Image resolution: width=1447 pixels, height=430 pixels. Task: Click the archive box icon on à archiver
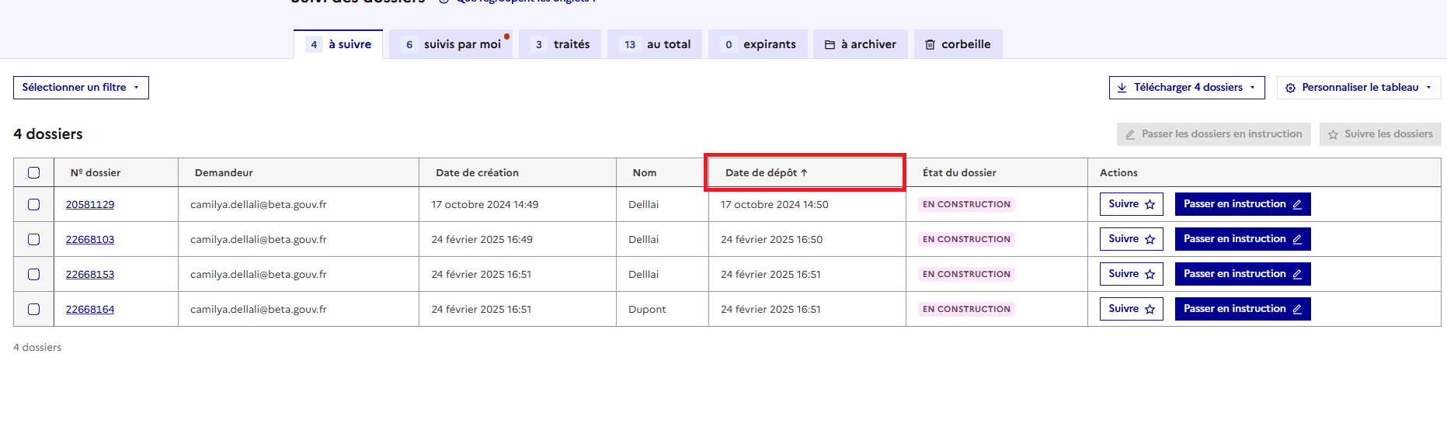pyautogui.click(x=830, y=45)
